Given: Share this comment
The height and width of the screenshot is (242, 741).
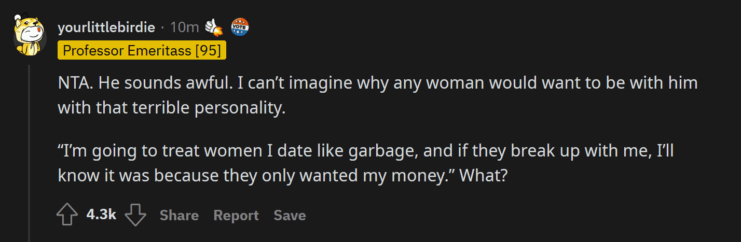Looking at the screenshot, I should (179, 215).
